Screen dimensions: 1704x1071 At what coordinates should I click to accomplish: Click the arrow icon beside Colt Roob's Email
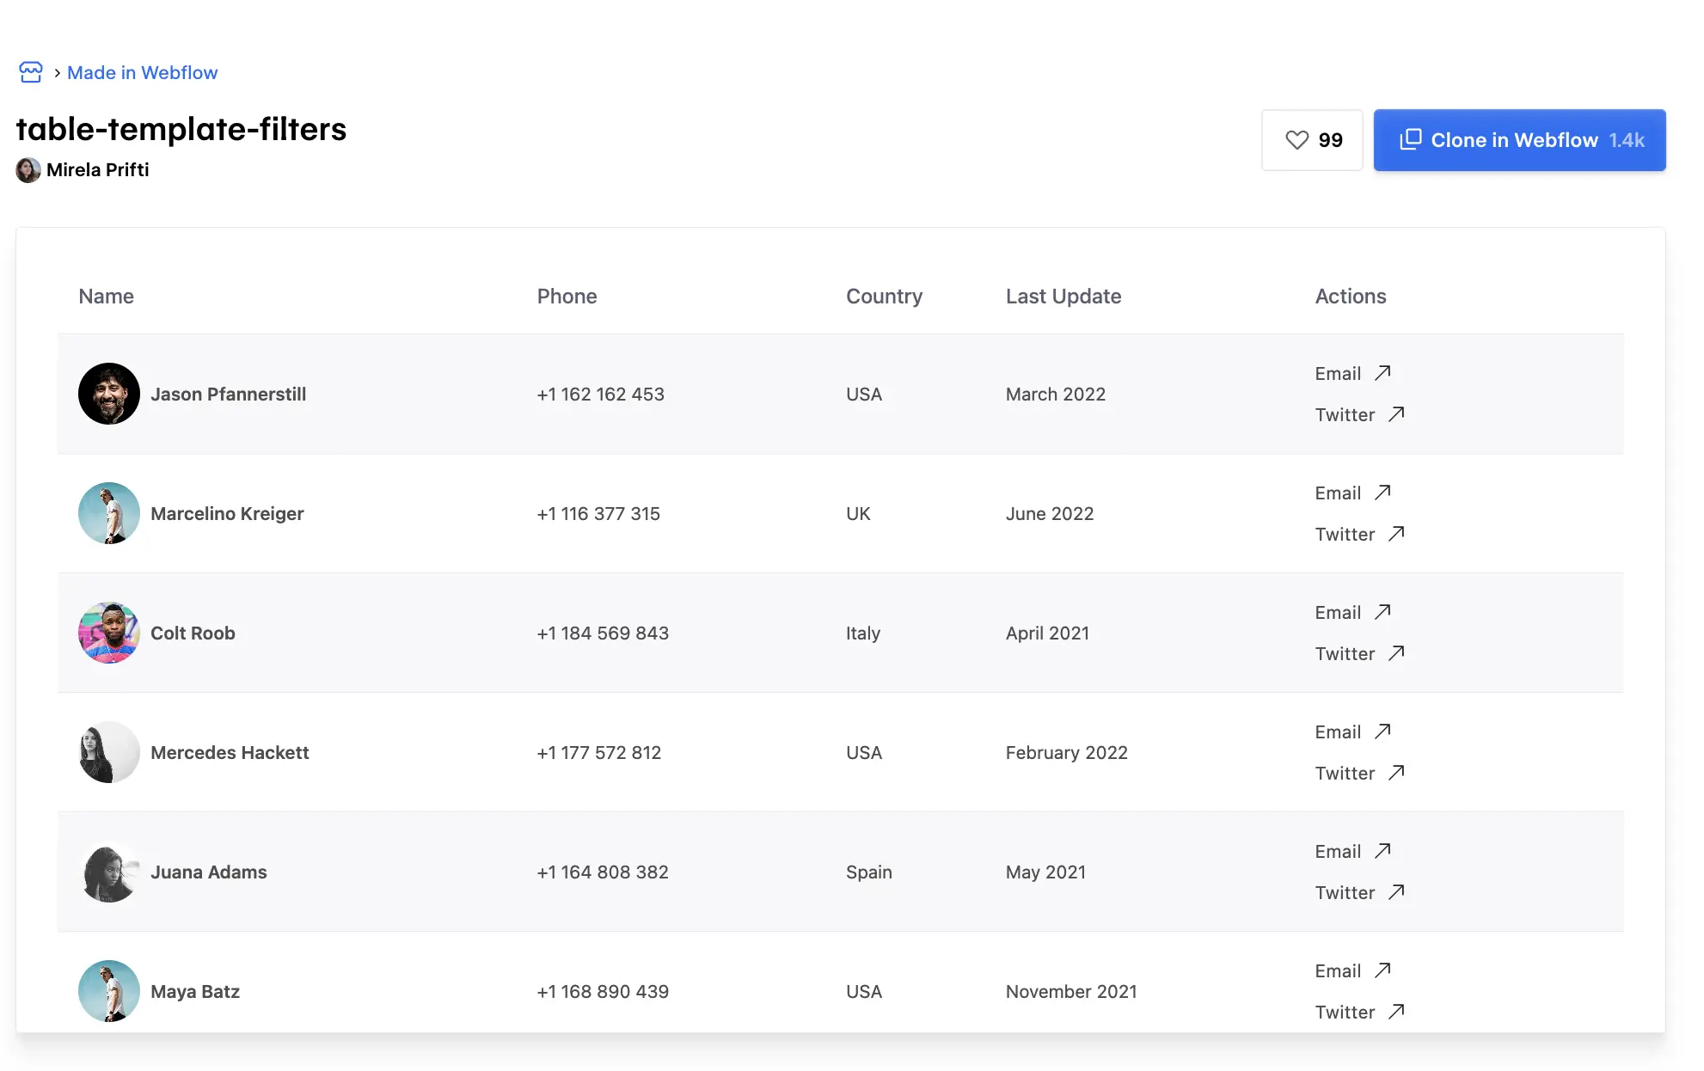(x=1382, y=611)
